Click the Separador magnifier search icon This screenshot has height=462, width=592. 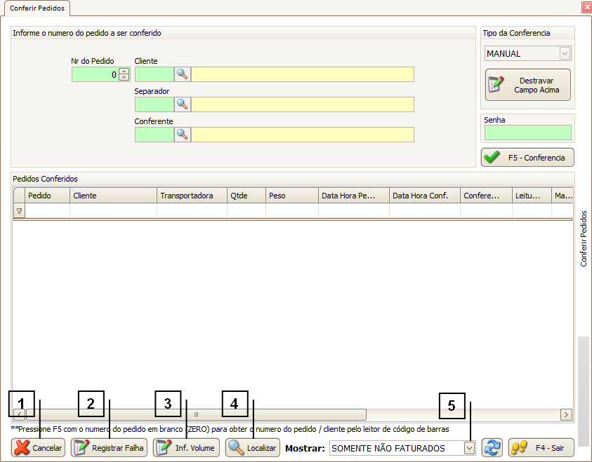point(183,104)
